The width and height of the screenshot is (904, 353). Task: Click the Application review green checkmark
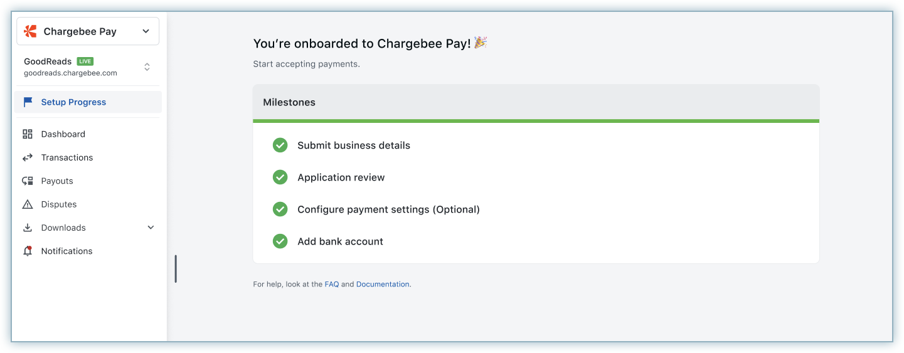(280, 177)
